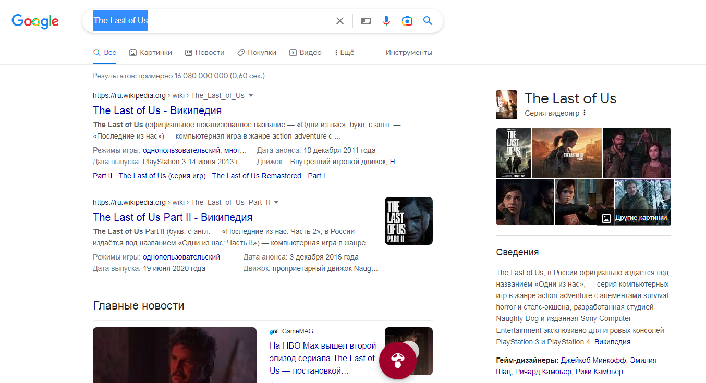706x383 pixels.
Task: Click Эмилия Шац designer link
Action: (x=576, y=366)
